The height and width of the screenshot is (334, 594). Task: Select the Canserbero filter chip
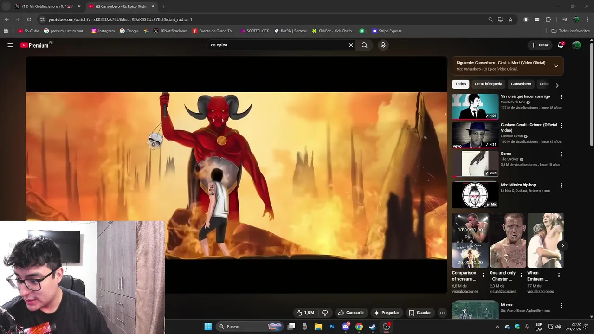point(521,84)
